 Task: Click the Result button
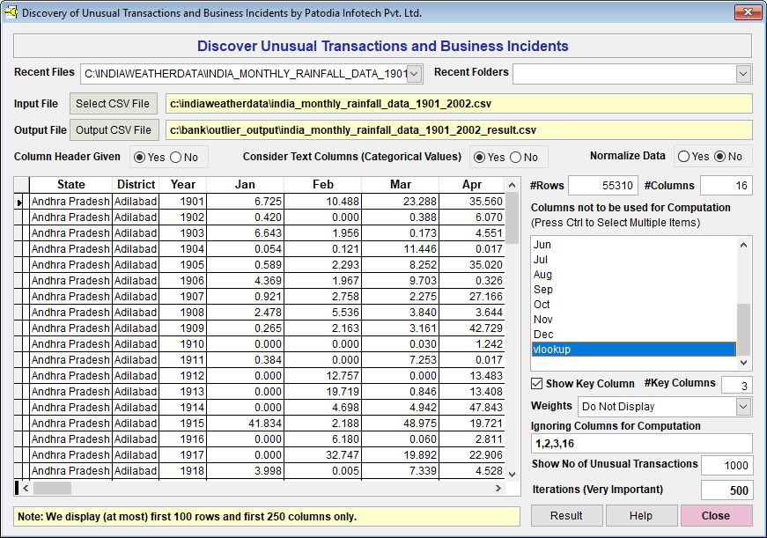point(566,516)
